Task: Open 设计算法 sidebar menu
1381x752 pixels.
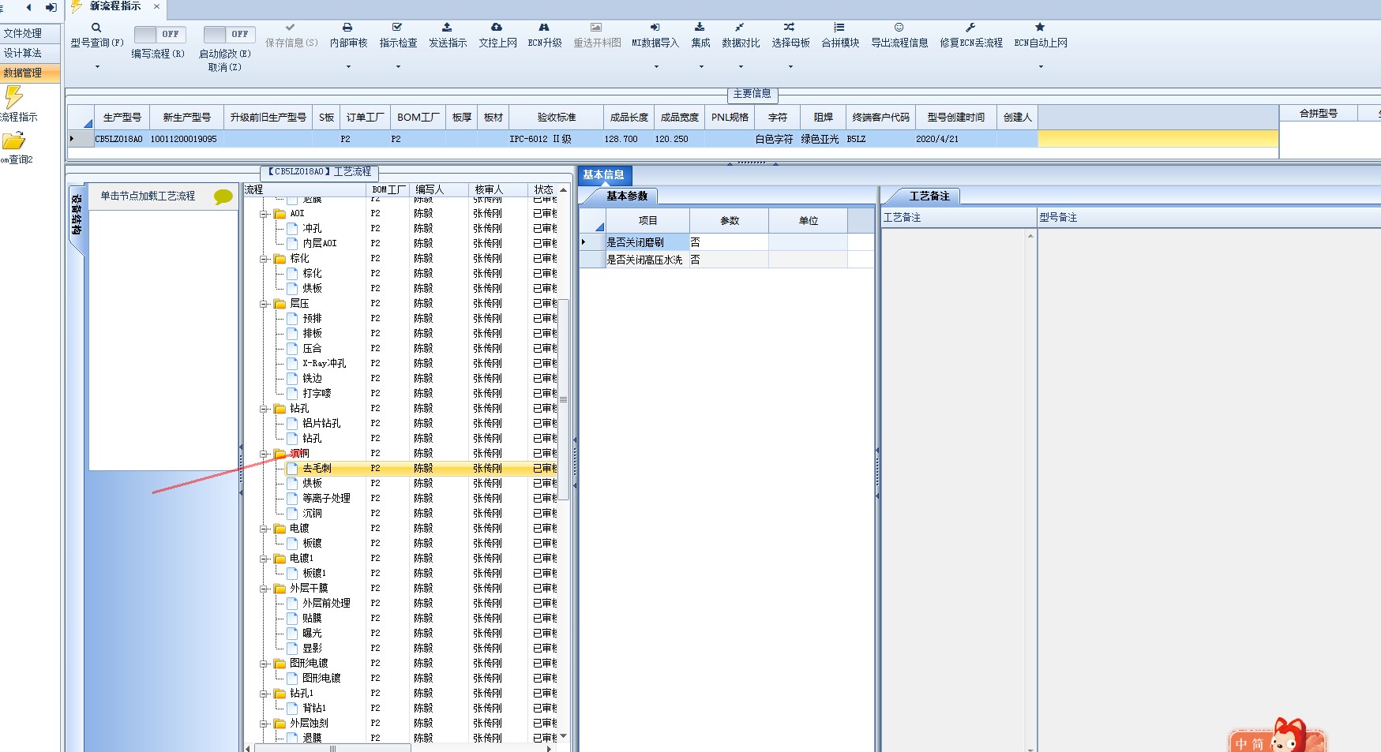Action: pos(31,53)
